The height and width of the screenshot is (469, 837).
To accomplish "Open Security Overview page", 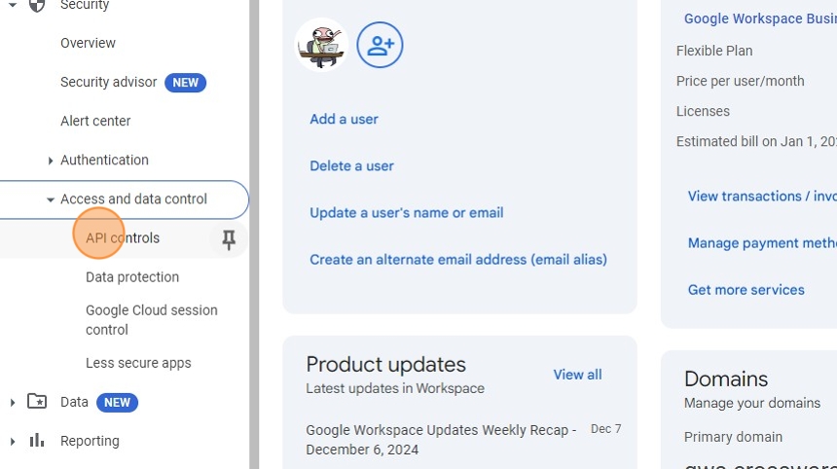I will [x=88, y=43].
